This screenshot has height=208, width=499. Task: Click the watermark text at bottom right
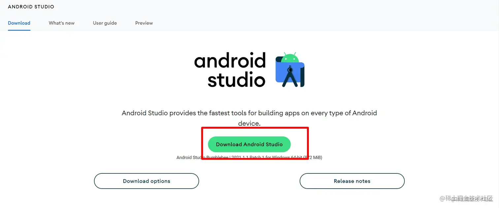point(469,198)
